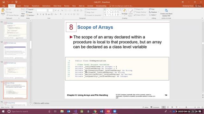
Task: Toggle the Comments pane in status bar
Action: pos(155,107)
